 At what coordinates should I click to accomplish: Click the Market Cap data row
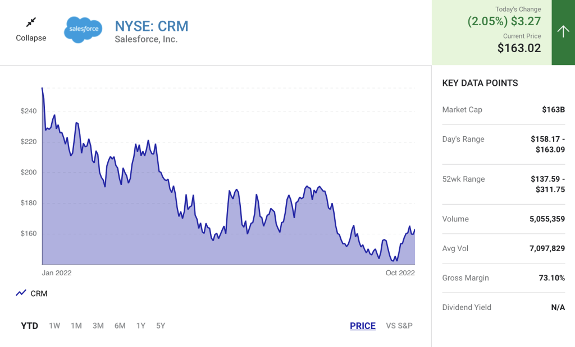coord(504,109)
